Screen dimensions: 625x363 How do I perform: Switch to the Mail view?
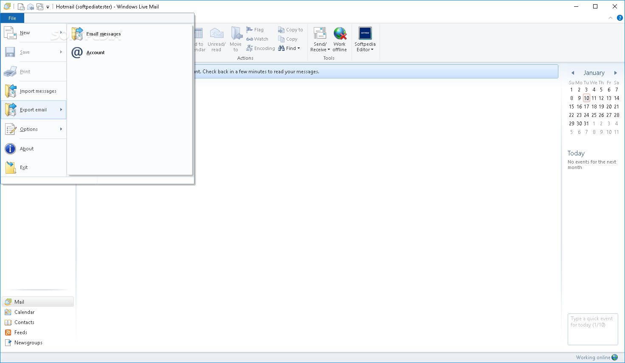pos(38,302)
